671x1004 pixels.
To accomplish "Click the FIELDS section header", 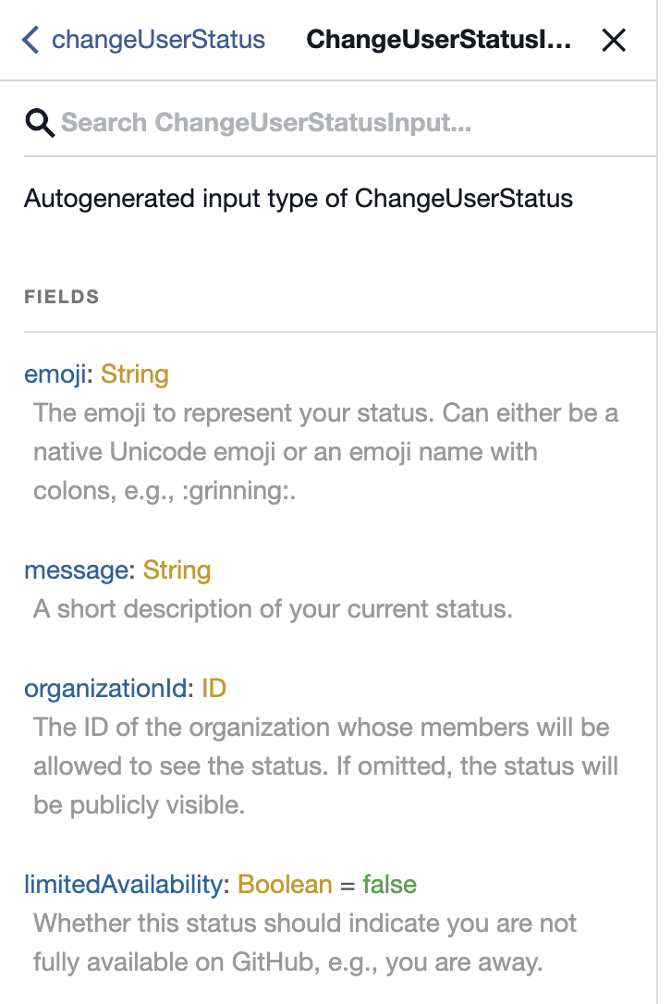I will pos(62,298).
